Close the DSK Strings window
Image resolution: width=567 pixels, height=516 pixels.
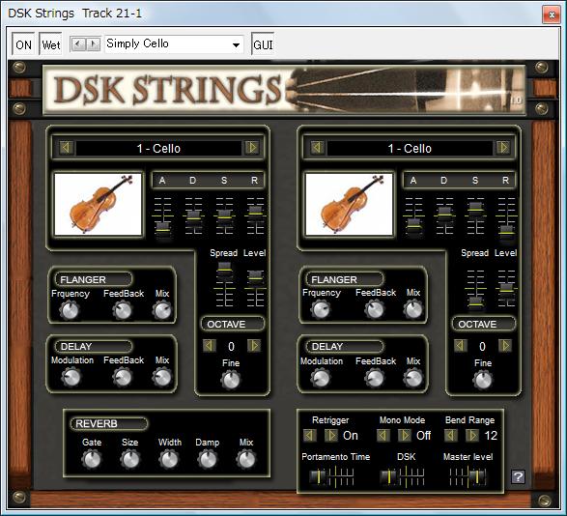[x=552, y=14]
